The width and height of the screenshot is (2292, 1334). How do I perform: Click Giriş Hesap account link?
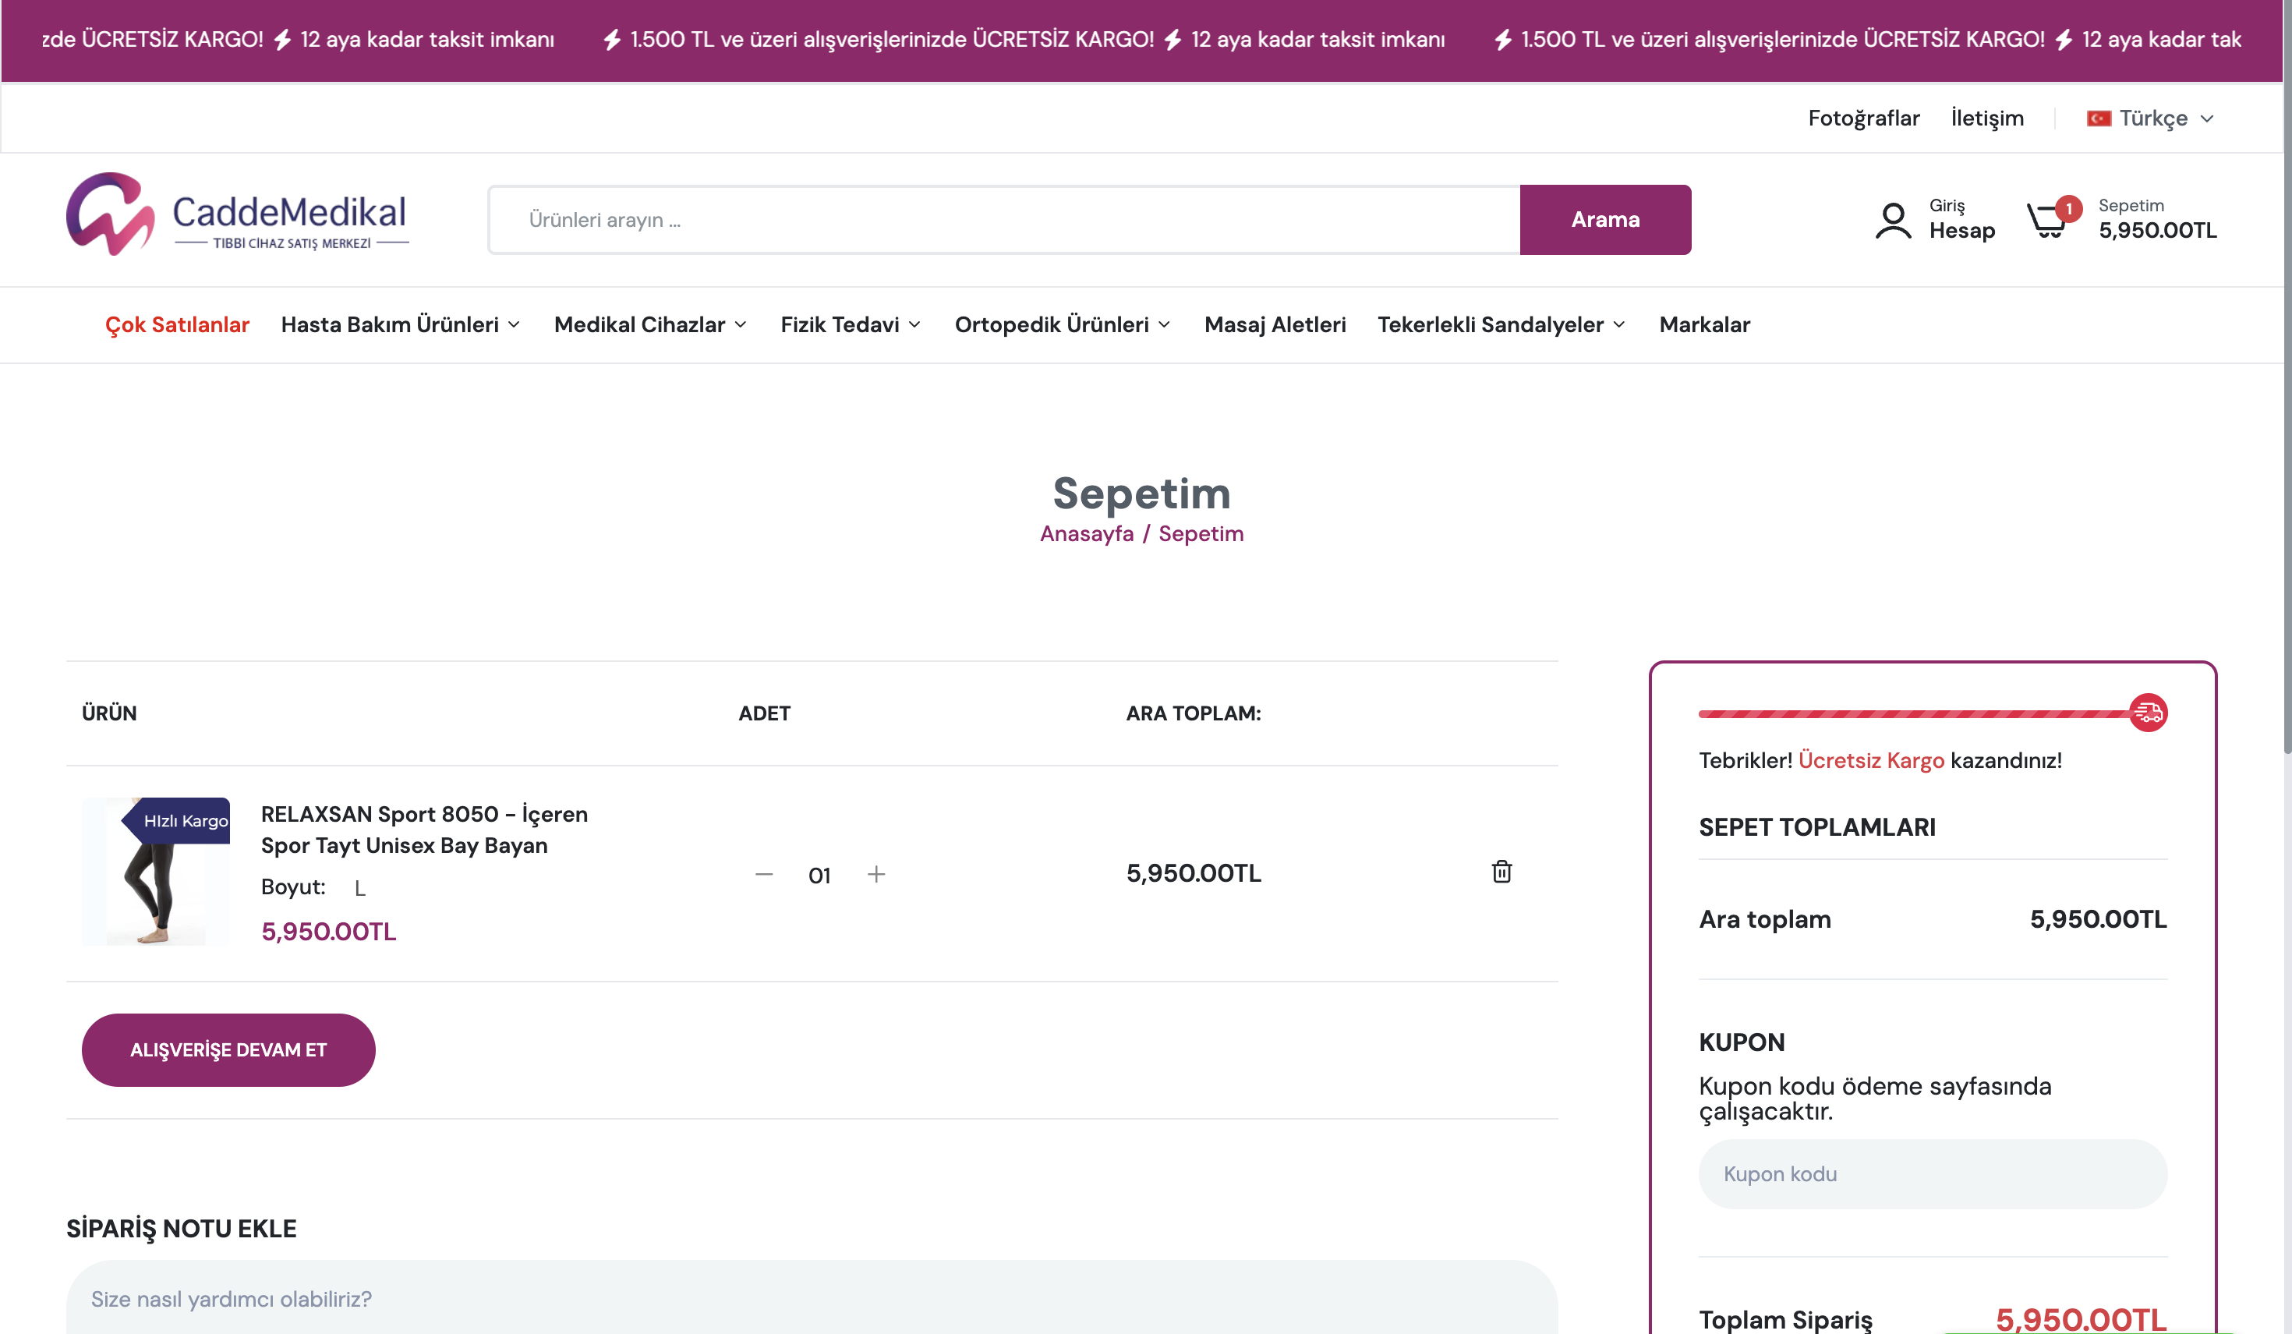(1961, 219)
